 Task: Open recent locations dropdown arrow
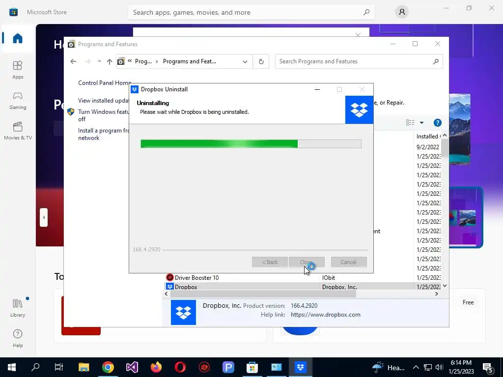99,61
